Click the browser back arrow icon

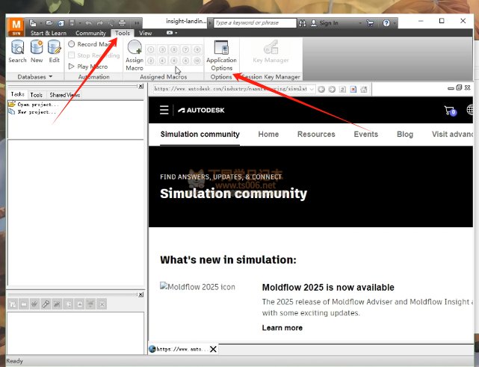(x=321, y=89)
